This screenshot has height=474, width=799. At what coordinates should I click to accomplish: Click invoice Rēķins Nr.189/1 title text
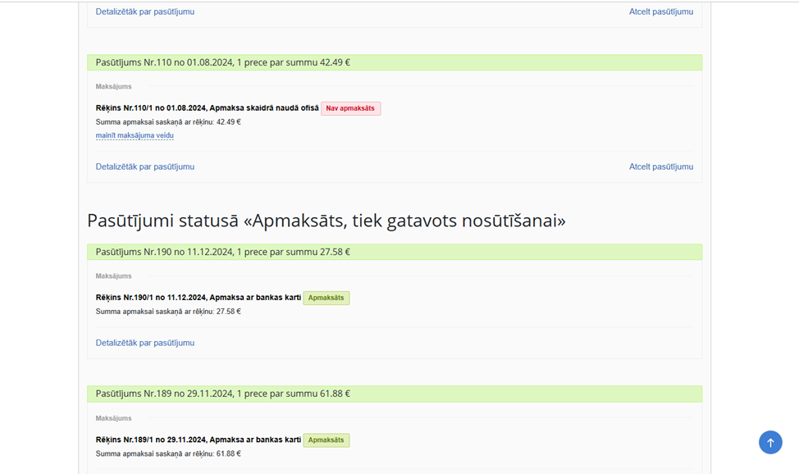[199, 440]
